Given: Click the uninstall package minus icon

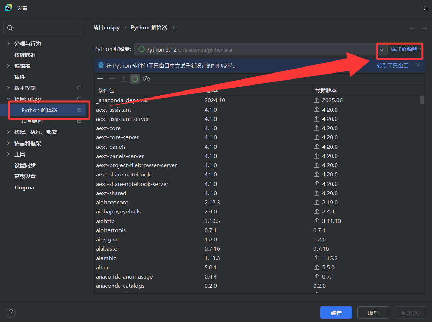Looking at the screenshot, I should click(112, 79).
